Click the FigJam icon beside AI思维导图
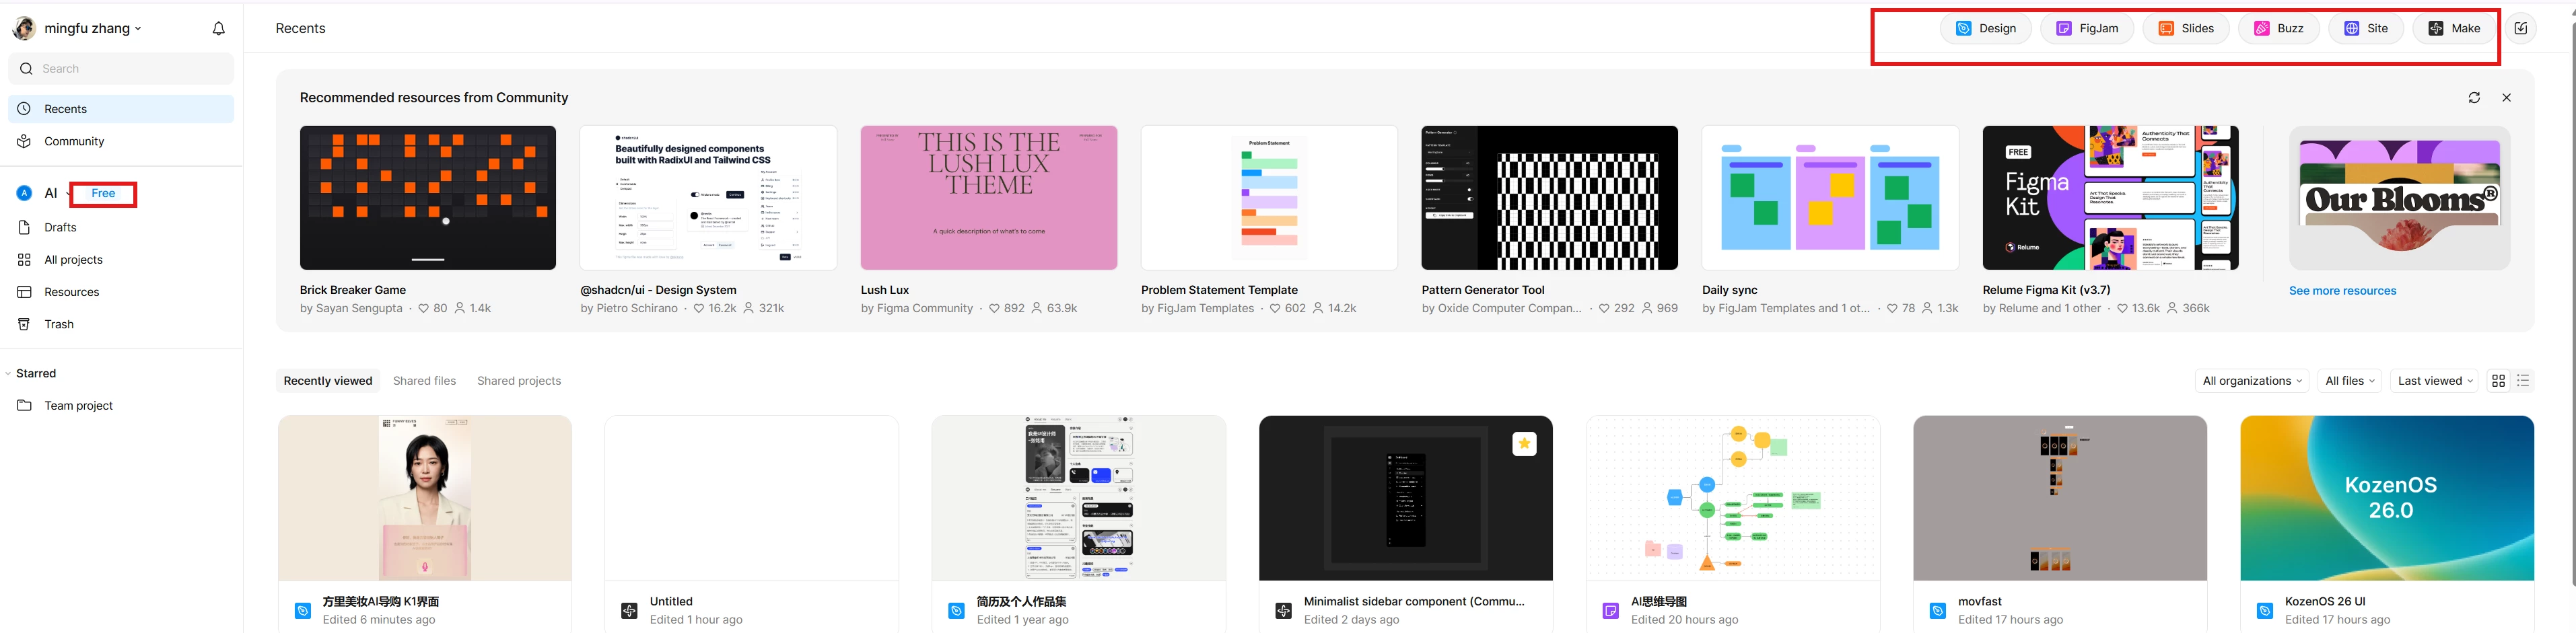 click(1610, 611)
